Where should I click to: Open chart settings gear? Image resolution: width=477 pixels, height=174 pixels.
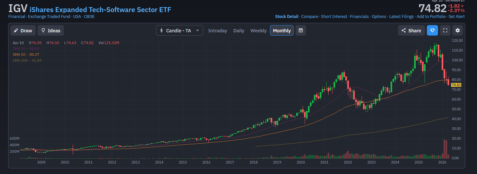tap(458, 30)
